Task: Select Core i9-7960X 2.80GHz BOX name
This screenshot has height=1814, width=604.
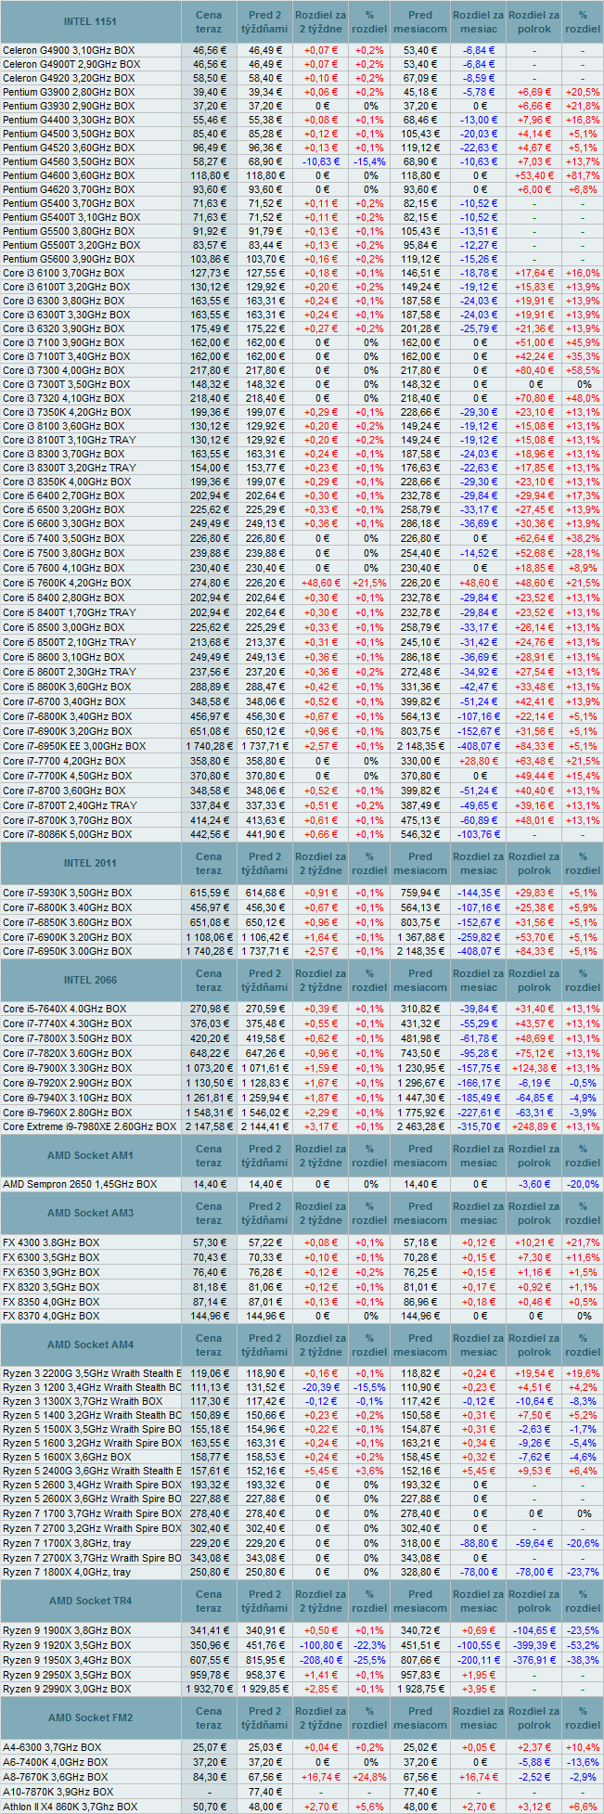Action: (x=67, y=1112)
